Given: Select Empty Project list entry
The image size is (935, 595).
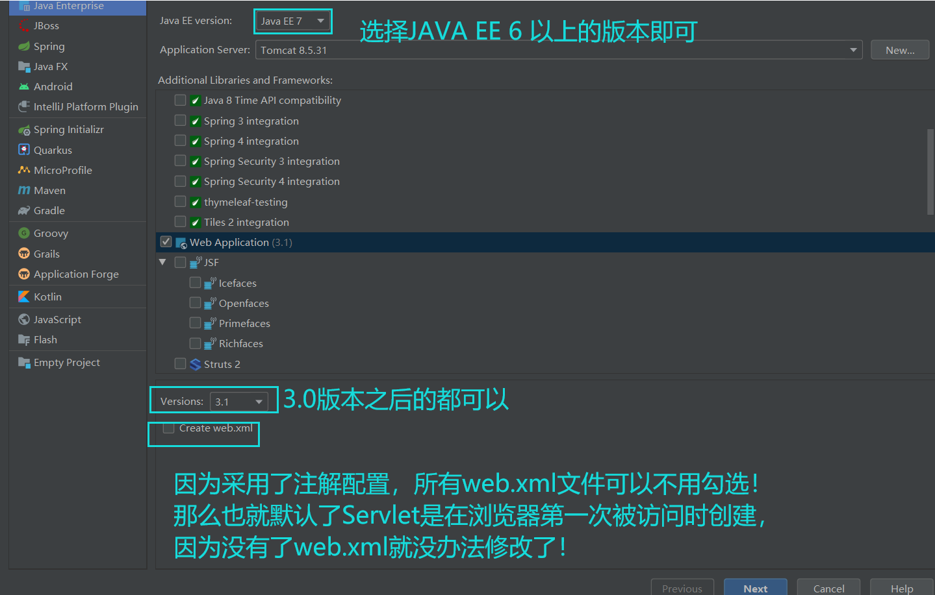Looking at the screenshot, I should coord(77,362).
